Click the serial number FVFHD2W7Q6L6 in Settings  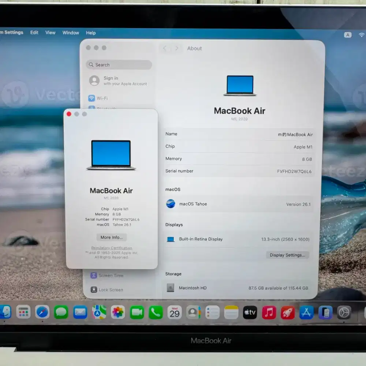(x=294, y=171)
